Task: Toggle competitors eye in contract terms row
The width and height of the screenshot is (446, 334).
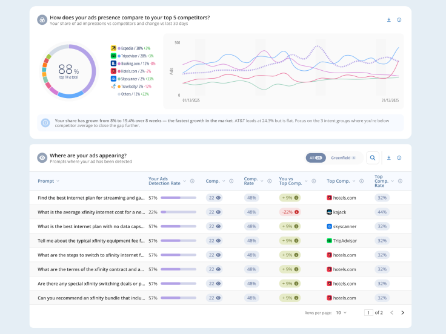Action: [x=218, y=269]
